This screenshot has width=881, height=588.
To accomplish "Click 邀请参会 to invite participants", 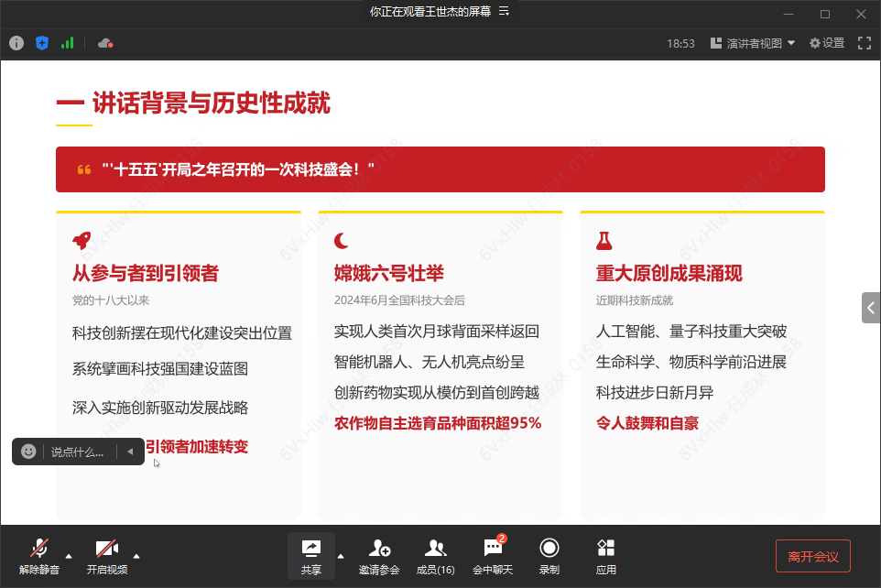I will (379, 557).
